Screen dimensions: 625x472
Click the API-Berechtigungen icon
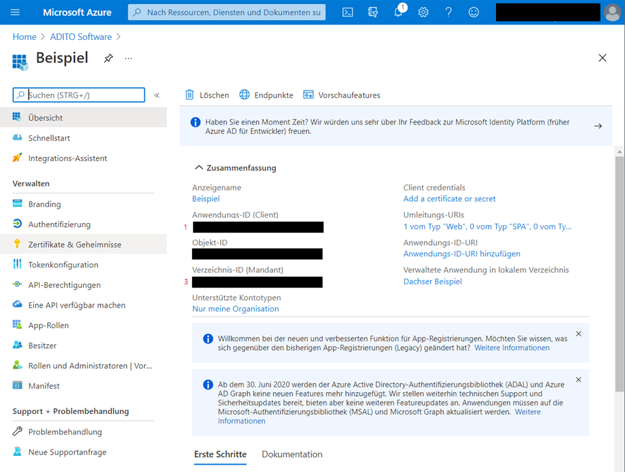point(17,284)
